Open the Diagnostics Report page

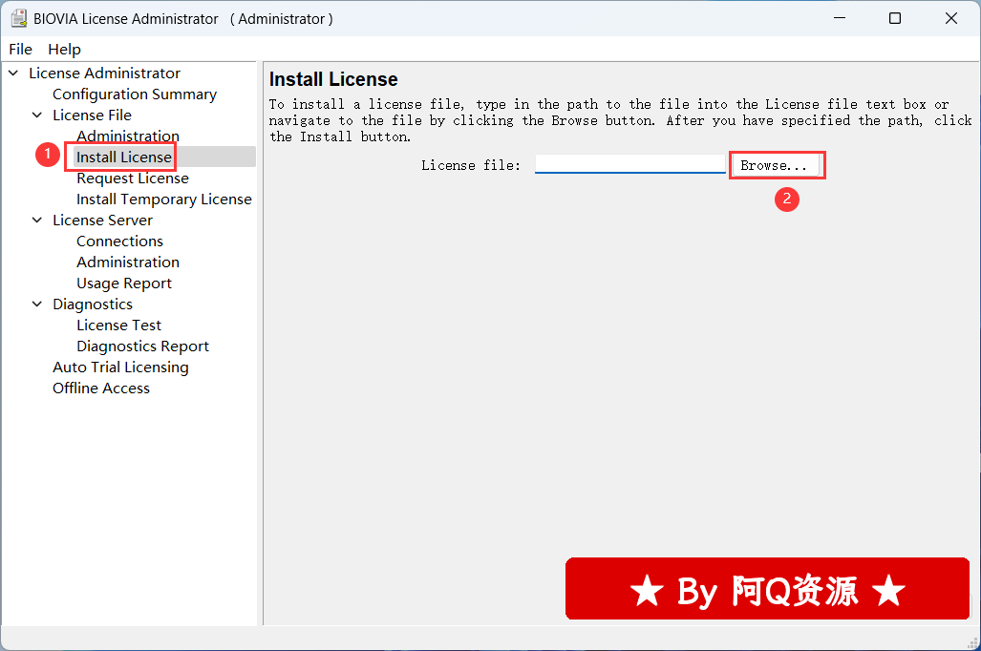click(x=142, y=346)
